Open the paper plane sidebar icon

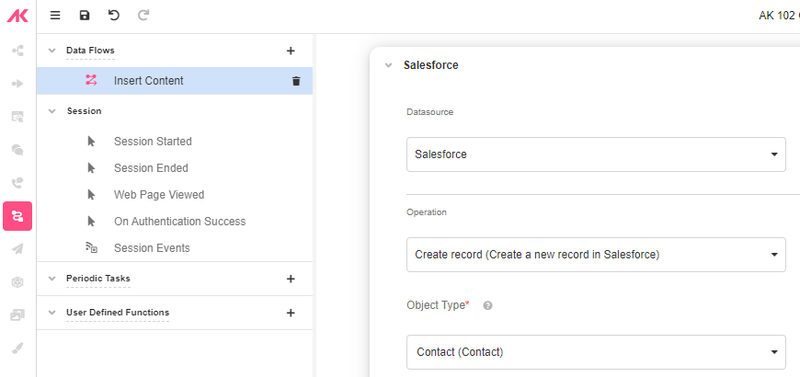[x=17, y=249]
